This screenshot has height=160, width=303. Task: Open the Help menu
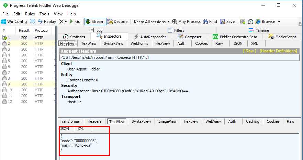[71, 14]
